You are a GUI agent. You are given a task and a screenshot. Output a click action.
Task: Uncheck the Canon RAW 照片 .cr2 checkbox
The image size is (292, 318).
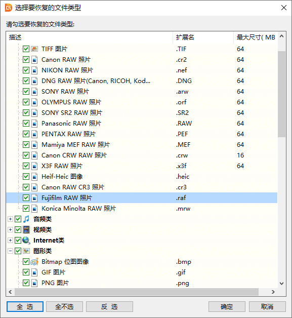pos(26,60)
